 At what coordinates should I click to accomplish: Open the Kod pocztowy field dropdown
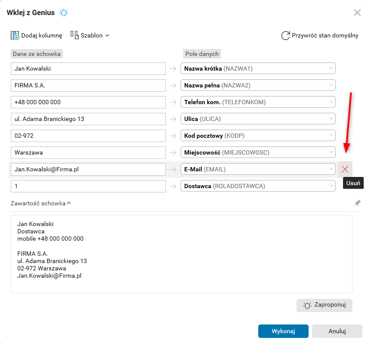click(x=331, y=136)
